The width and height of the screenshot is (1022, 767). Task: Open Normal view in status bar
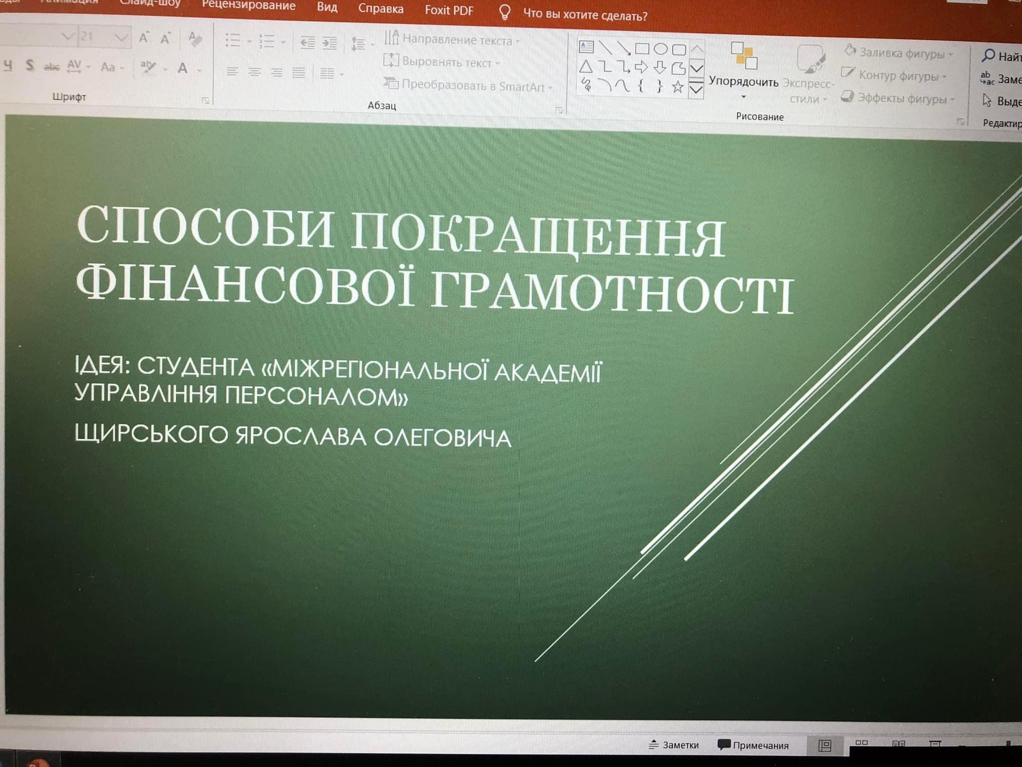[825, 746]
